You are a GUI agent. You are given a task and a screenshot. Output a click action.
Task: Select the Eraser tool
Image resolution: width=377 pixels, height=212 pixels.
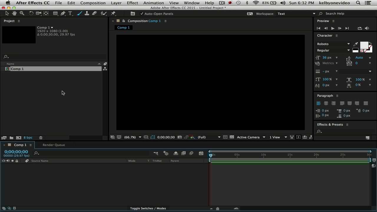95,13
